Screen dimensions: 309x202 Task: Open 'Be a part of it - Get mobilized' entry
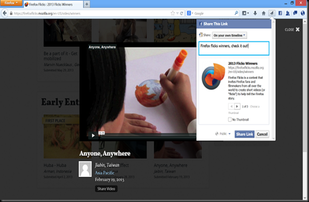61,56
